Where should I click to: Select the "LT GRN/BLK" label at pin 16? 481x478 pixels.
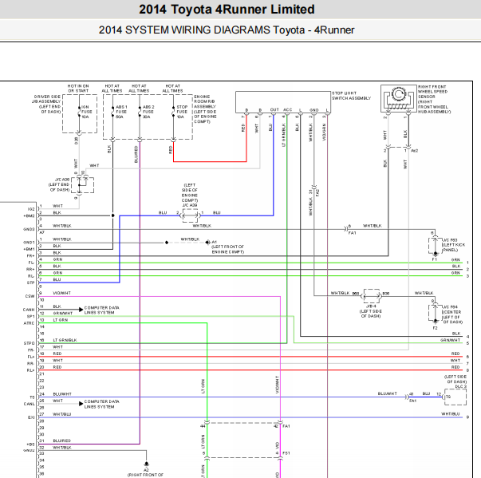(x=65, y=340)
